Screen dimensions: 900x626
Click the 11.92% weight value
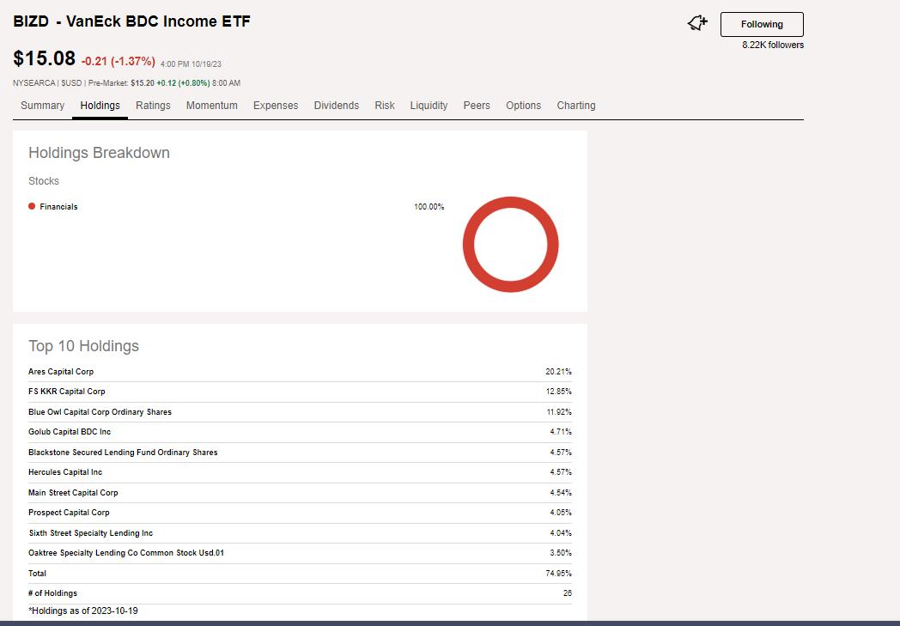[559, 412]
